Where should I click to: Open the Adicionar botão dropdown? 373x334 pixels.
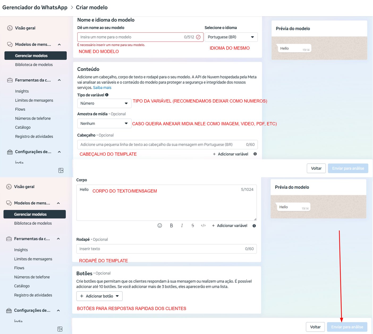[x=99, y=296]
